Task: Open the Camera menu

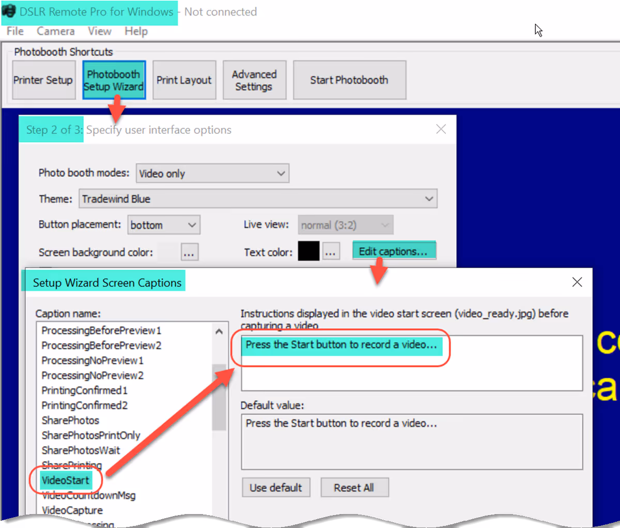Action: click(x=55, y=32)
